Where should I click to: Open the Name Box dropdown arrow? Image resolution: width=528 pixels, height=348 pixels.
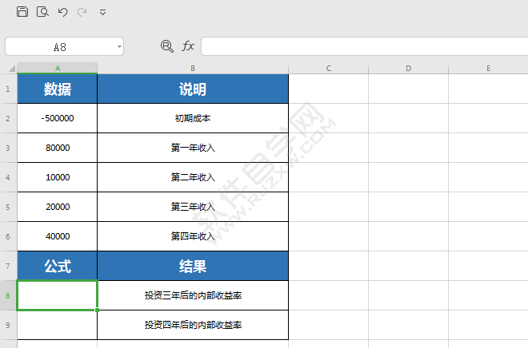(119, 46)
